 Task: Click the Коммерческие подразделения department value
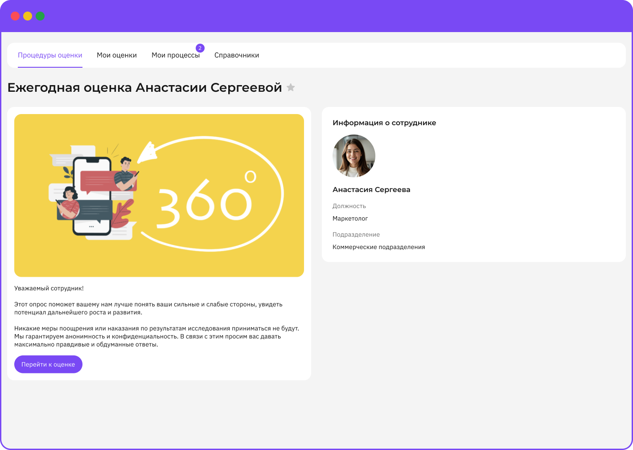(379, 247)
